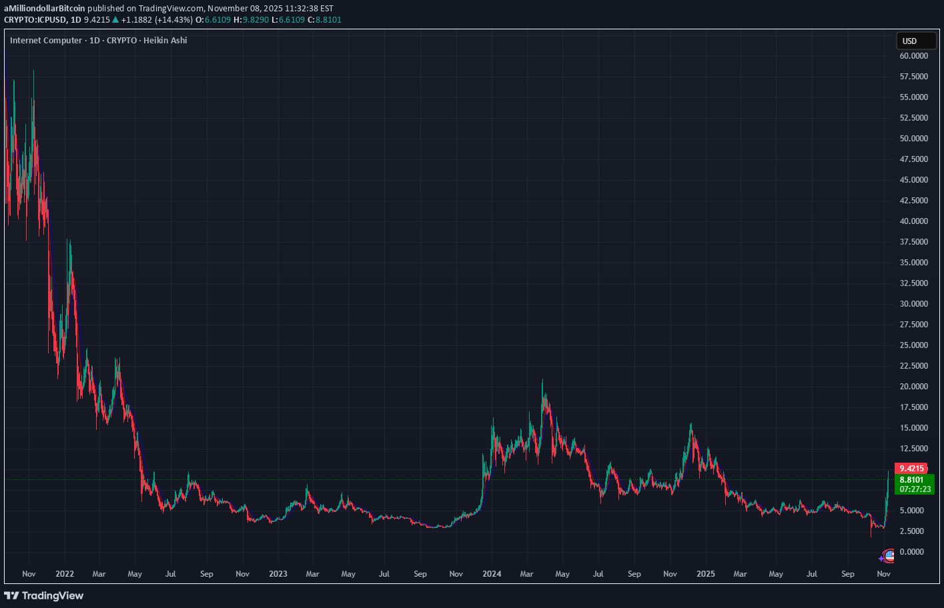
Task: Click the 60.0000 price scale label
Action: [913, 56]
